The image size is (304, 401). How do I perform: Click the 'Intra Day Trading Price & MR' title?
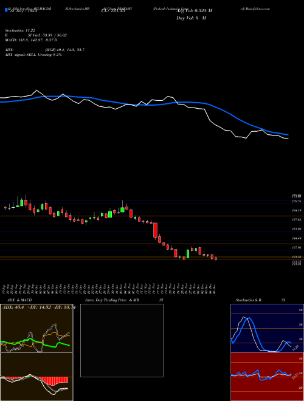[x=124, y=300]
